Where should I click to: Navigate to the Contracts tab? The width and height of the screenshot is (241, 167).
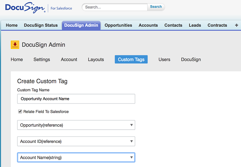pos(217,25)
